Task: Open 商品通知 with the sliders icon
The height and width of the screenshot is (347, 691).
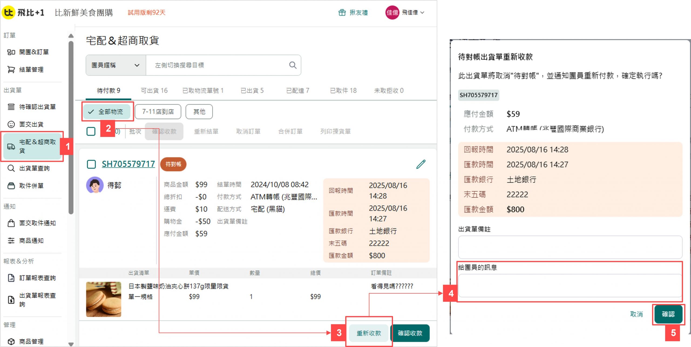Action: click(x=31, y=241)
